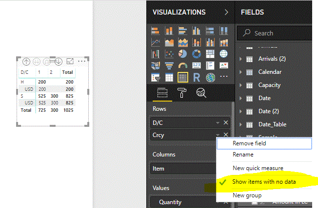Select the gauge visual
This screenshot has width=318, height=208.
(x=183, y=66)
